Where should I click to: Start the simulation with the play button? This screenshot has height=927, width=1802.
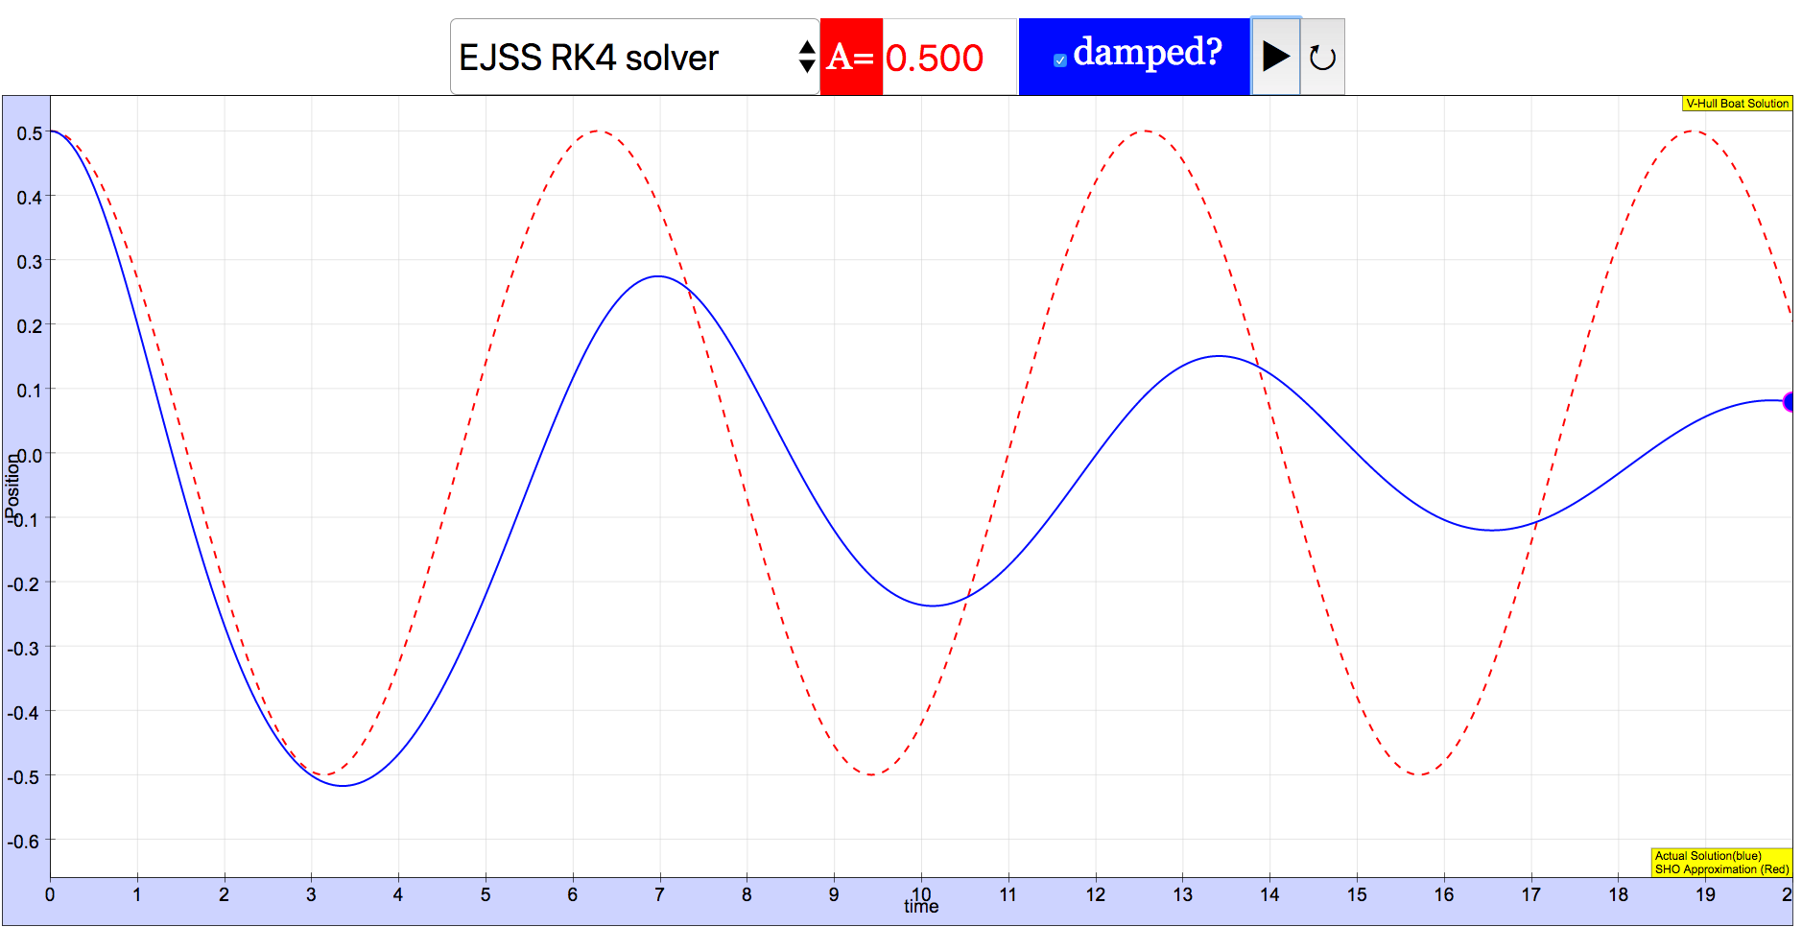coord(1275,57)
